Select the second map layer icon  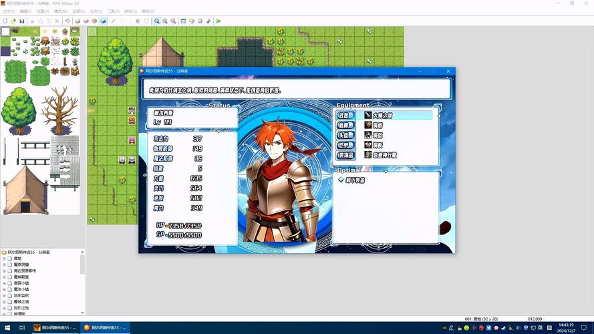coord(86,21)
